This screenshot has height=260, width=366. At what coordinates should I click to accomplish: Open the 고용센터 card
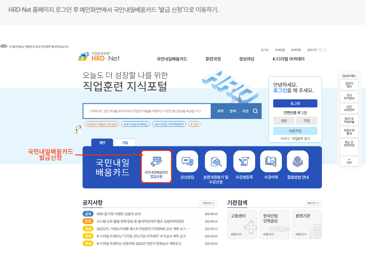point(242,224)
